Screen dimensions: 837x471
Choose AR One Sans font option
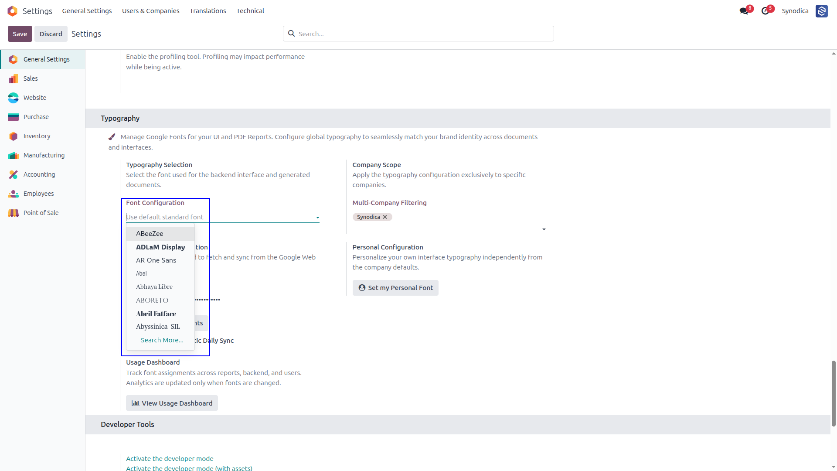[x=160, y=260]
